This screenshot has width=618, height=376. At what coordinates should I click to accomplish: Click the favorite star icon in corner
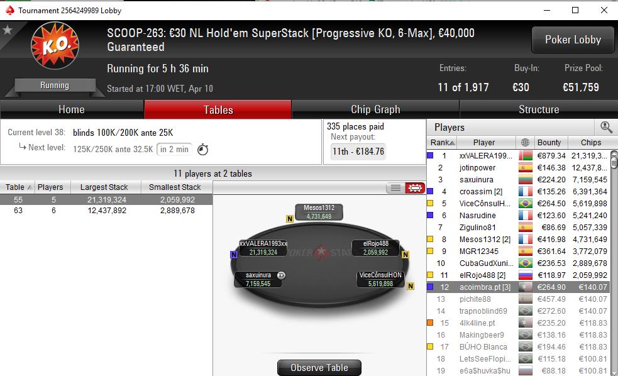7,30
